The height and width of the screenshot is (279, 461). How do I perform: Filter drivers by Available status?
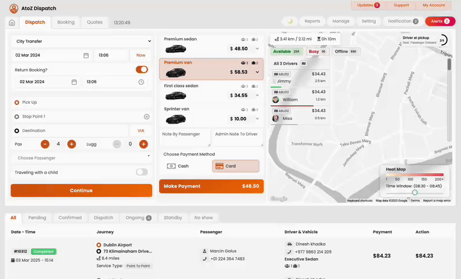[x=286, y=51]
